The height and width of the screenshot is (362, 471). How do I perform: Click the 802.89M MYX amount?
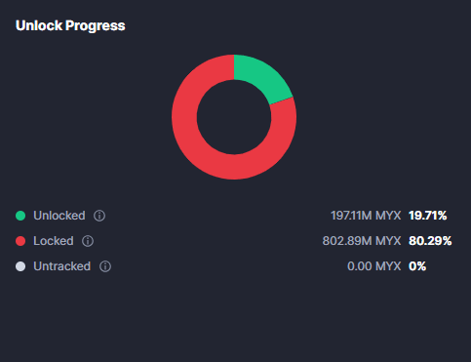coord(362,241)
